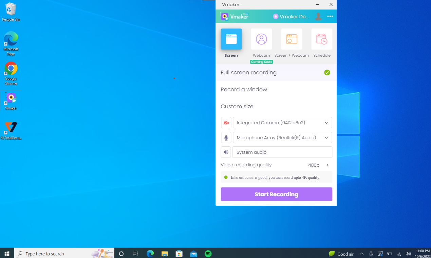431x258 pixels.
Task: Toggle the webcam camera off icon
Action: point(226,123)
